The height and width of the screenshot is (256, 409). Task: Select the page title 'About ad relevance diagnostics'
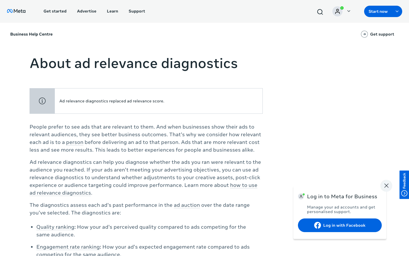[134, 63]
